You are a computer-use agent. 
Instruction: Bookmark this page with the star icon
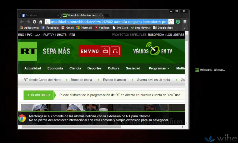click(171, 22)
